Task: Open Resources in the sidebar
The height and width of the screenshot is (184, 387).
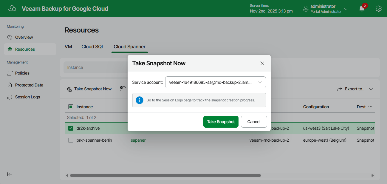Action: point(30,49)
